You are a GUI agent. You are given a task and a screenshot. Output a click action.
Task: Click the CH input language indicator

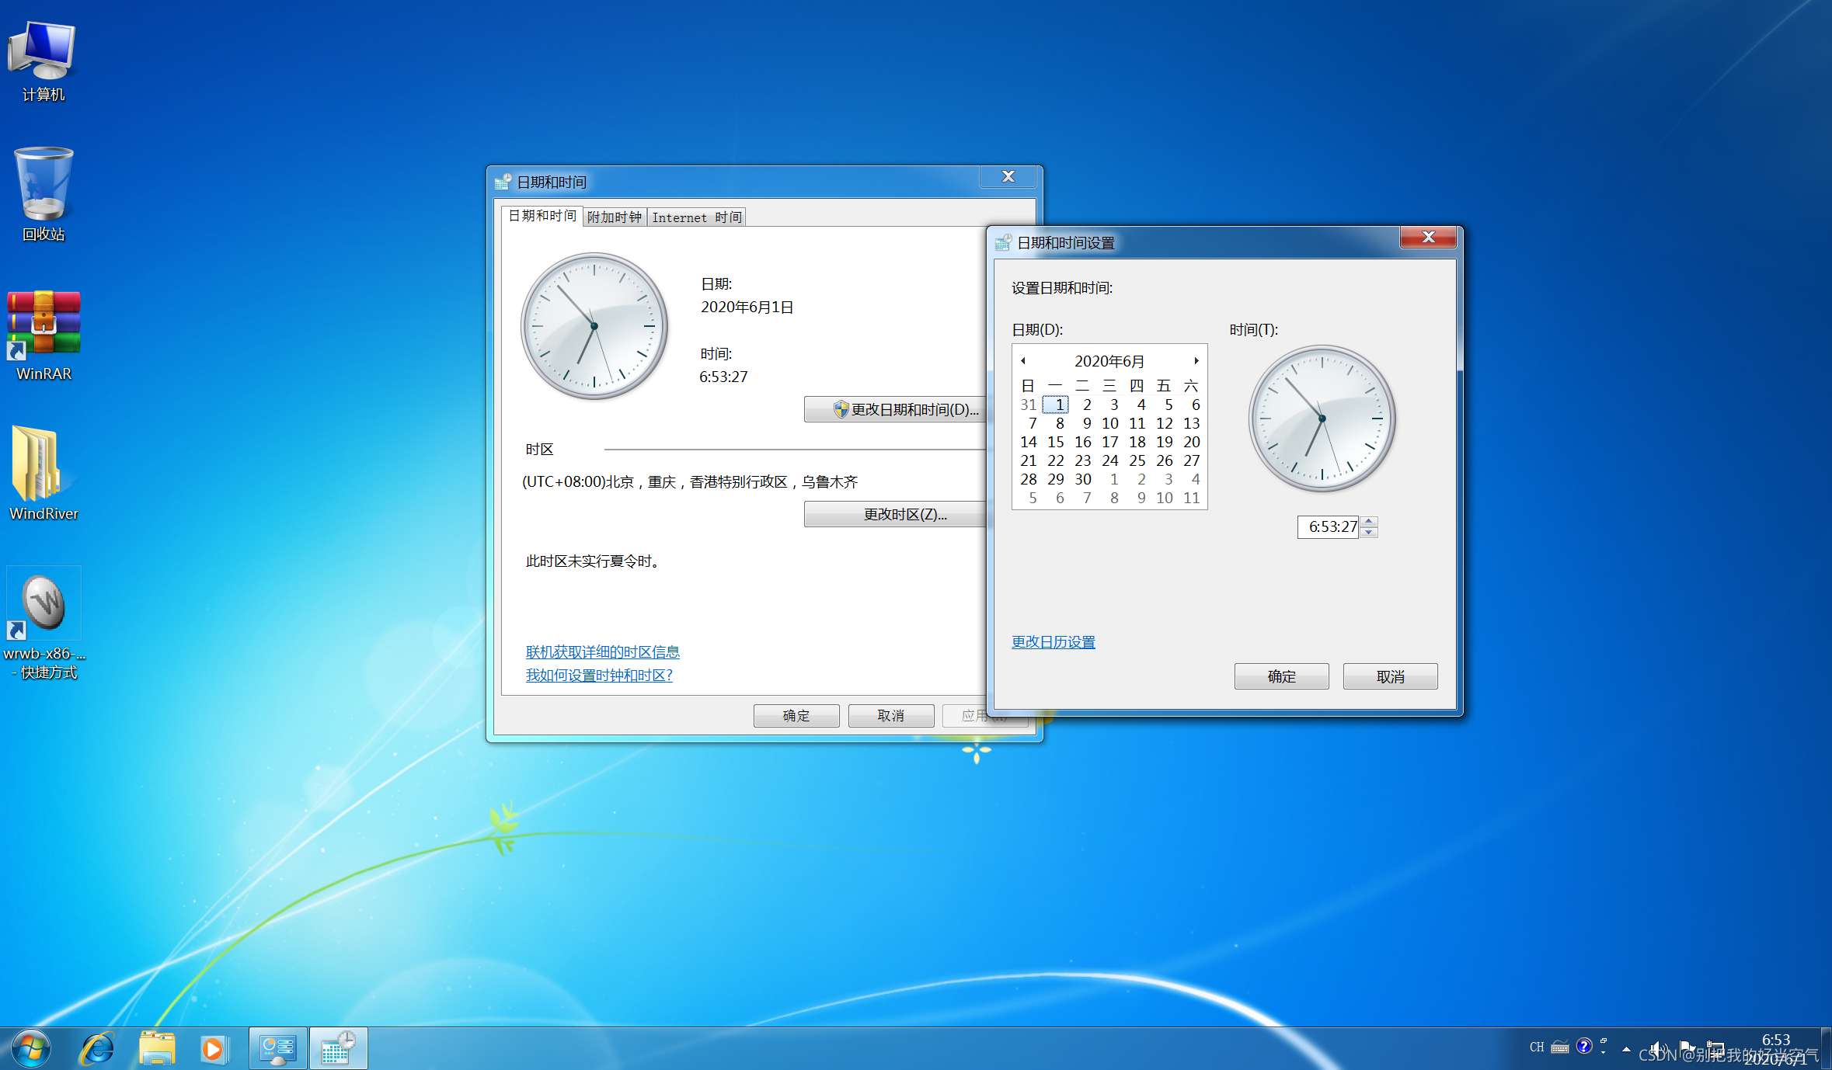(1536, 1047)
